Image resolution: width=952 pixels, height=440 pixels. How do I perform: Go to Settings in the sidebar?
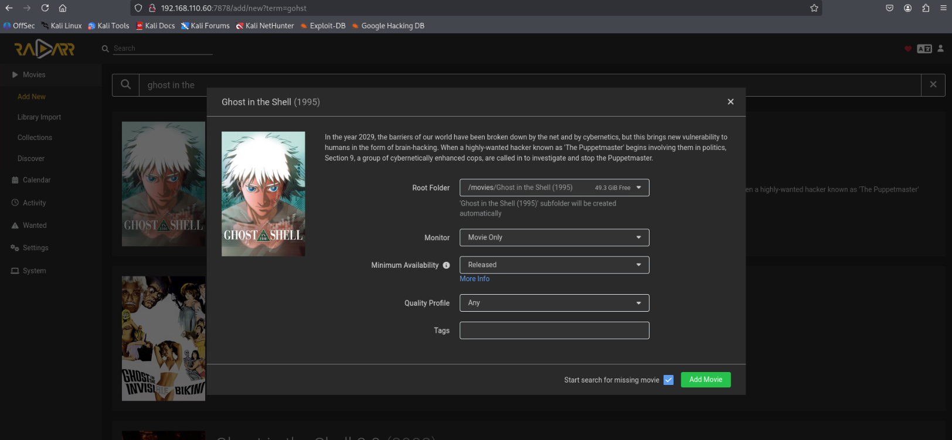[35, 248]
